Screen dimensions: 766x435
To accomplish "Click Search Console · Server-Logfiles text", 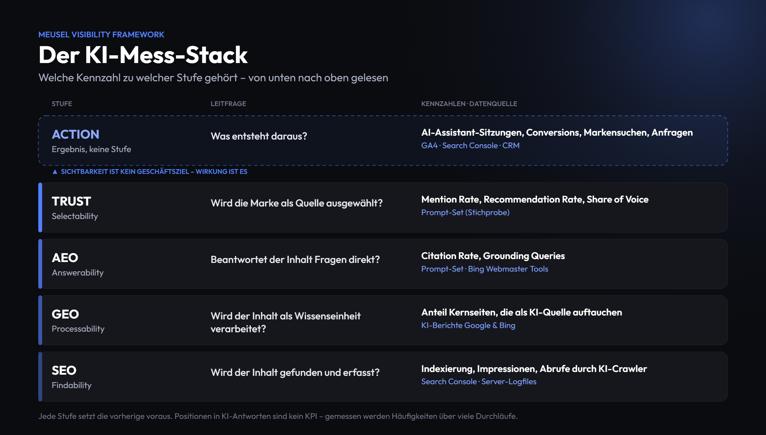I will pyautogui.click(x=479, y=382).
